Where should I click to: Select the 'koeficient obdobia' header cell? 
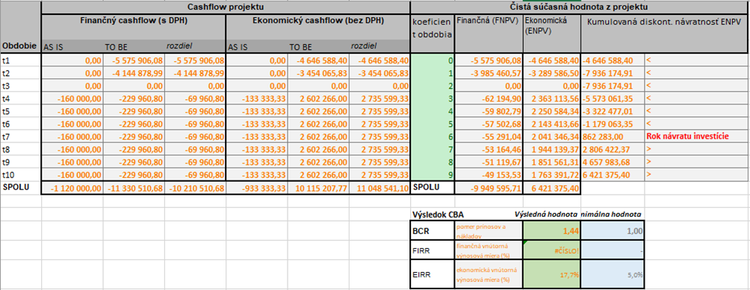433,34
